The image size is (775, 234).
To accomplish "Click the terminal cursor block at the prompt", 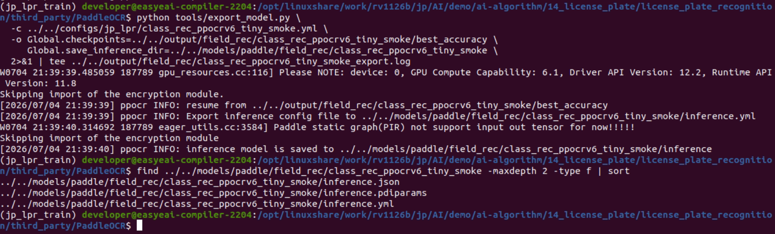I will click(139, 225).
